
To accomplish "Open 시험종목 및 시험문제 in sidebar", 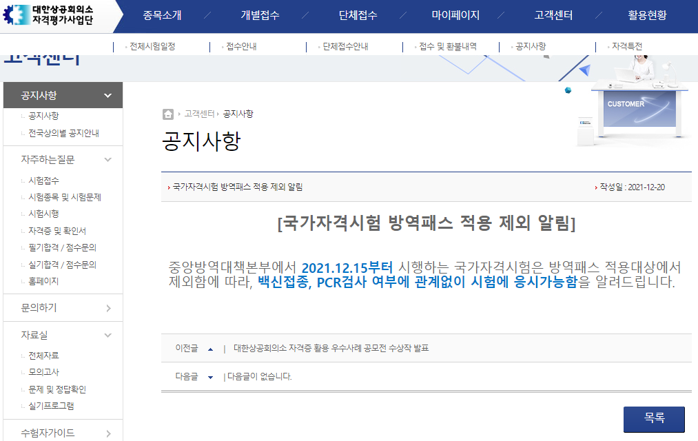I will tap(65, 197).
